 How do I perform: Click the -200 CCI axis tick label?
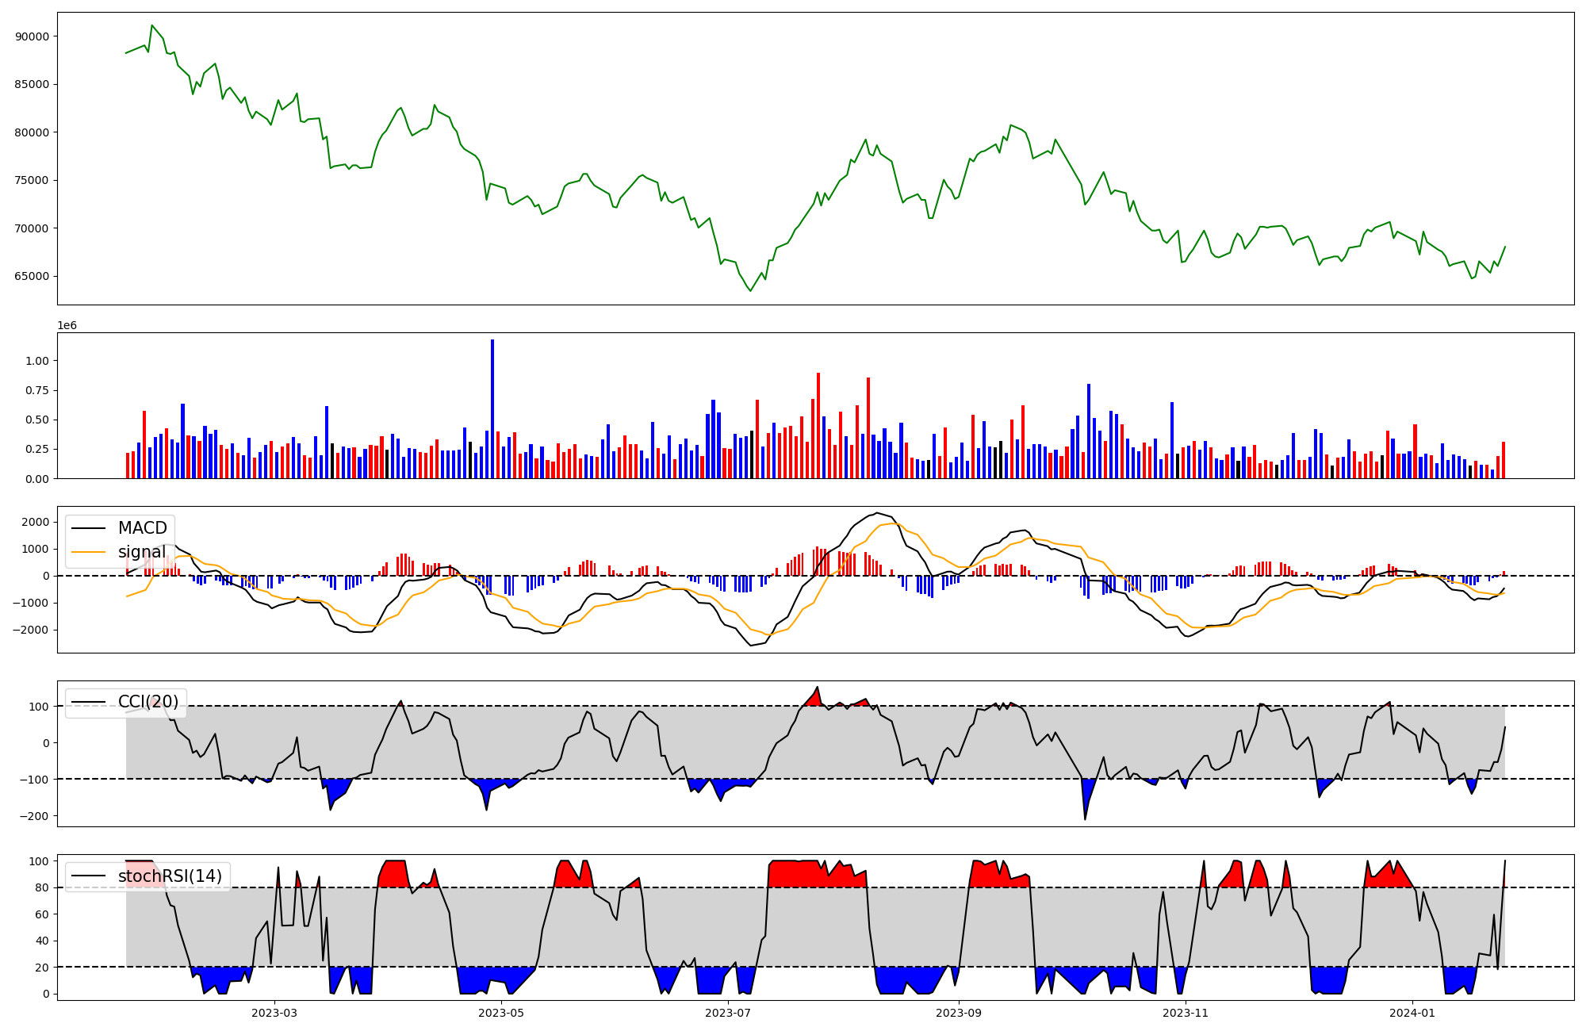click(x=35, y=816)
